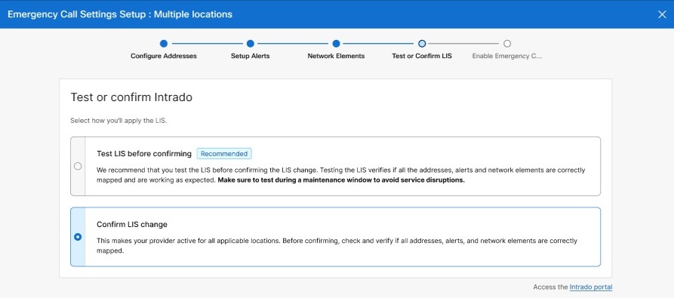674x298 pixels.
Task: Click the Recommended badge
Action: pyautogui.click(x=224, y=154)
